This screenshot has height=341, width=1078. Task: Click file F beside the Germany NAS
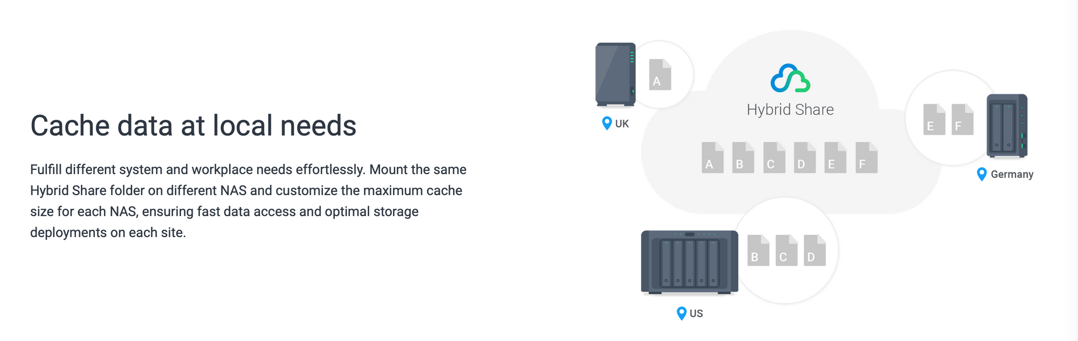click(963, 119)
